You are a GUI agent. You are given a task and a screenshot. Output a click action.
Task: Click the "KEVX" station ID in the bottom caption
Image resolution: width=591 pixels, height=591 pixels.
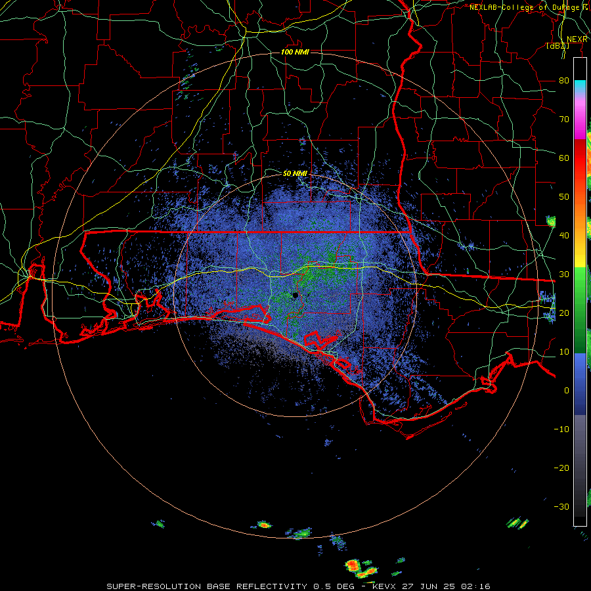coord(384,586)
